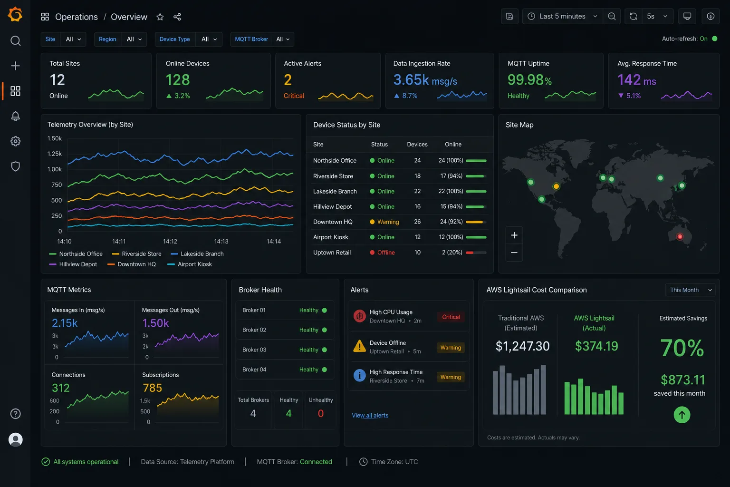730x487 pixels.
Task: Star the Operations Overview dashboard
Action: (160, 17)
